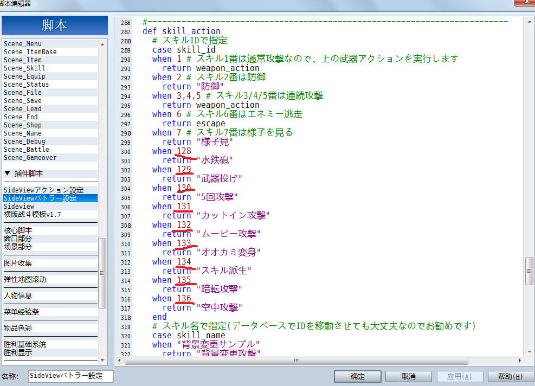Viewport: 535px width, 386px height.
Task: Select the 胜利基础系统 script
Action: point(50,344)
